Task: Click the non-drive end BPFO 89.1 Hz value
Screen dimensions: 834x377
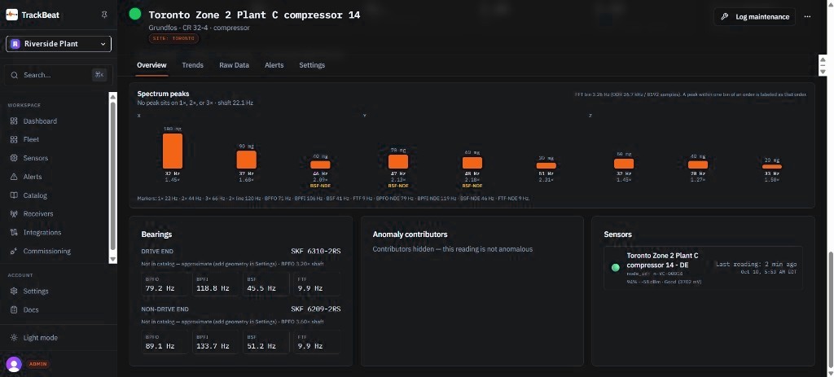Action: [x=160, y=345]
